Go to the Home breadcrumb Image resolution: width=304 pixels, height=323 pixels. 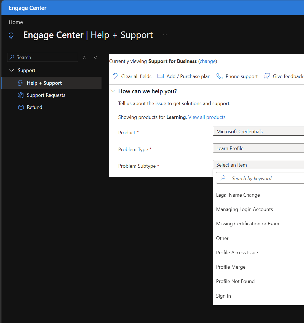[16, 22]
